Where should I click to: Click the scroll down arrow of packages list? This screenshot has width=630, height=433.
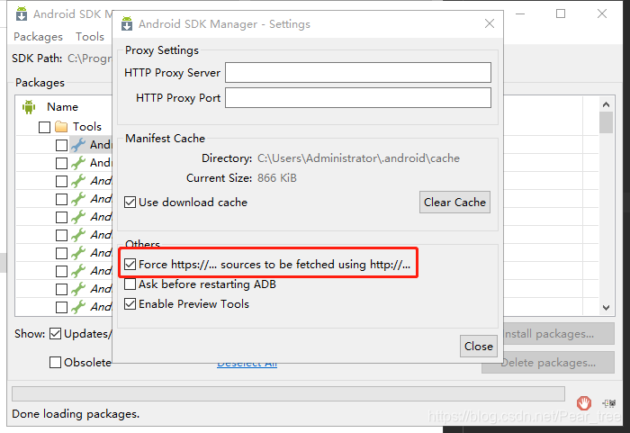(x=607, y=308)
